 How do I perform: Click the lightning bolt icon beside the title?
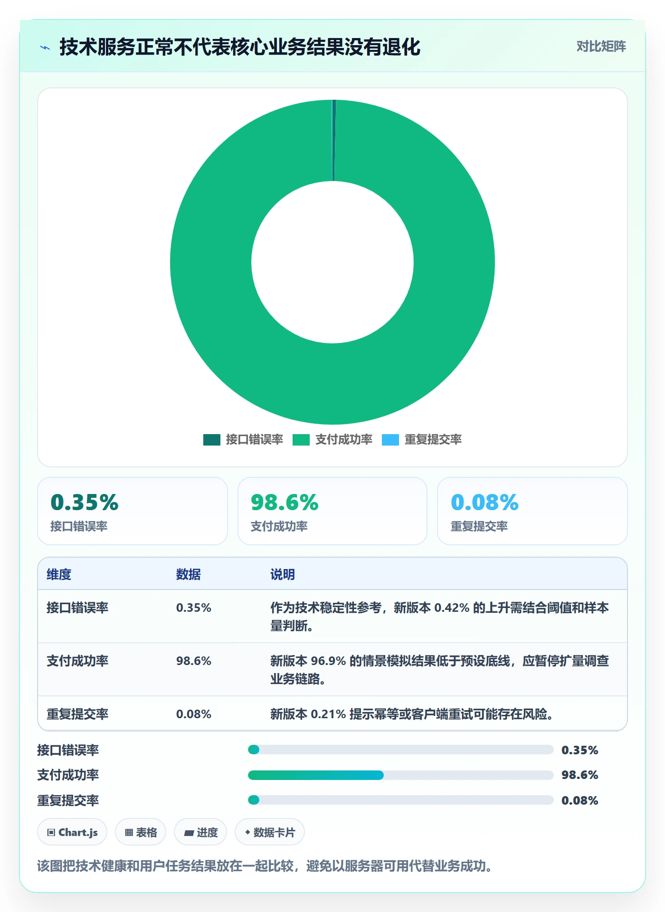(x=45, y=47)
